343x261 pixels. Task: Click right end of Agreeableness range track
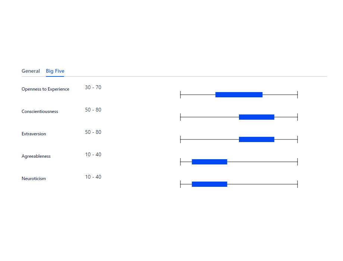pos(297,162)
